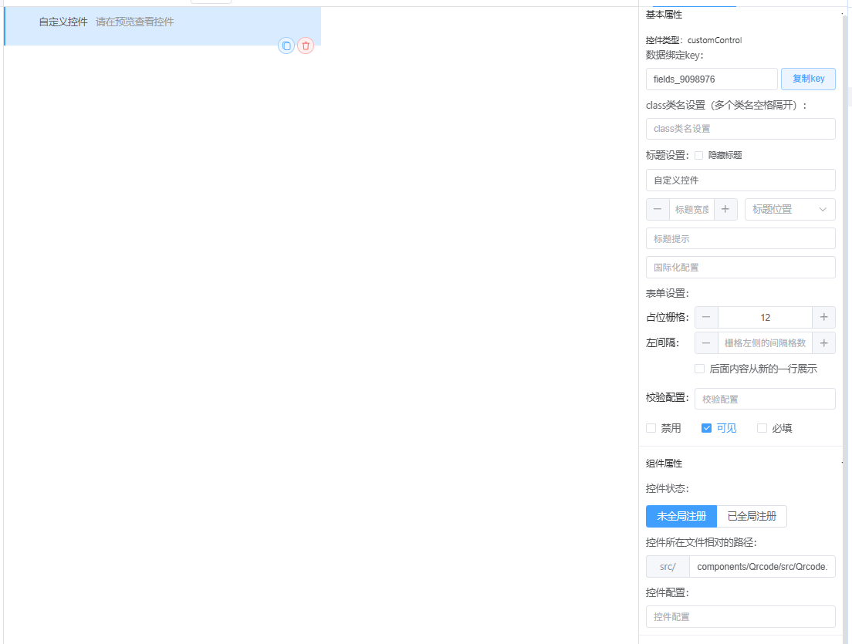Uncheck the 可见 checkbox
Image resolution: width=852 pixels, height=644 pixels.
706,428
